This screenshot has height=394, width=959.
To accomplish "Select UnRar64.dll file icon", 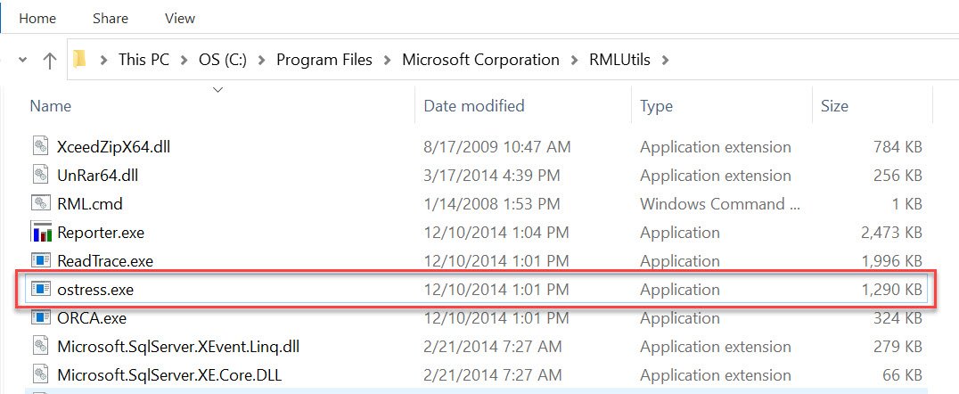I will pos(41,176).
